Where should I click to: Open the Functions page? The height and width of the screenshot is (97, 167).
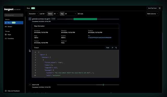point(10,38)
